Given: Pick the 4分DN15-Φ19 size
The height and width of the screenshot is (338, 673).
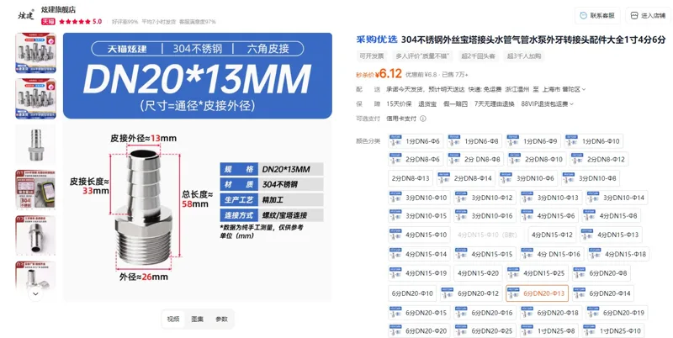Looking at the screenshot, I should 419,272.
